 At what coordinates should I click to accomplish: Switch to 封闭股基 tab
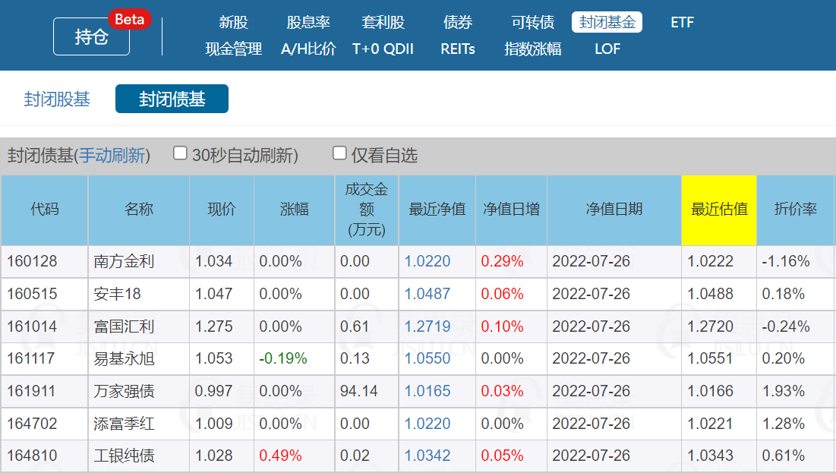57,99
